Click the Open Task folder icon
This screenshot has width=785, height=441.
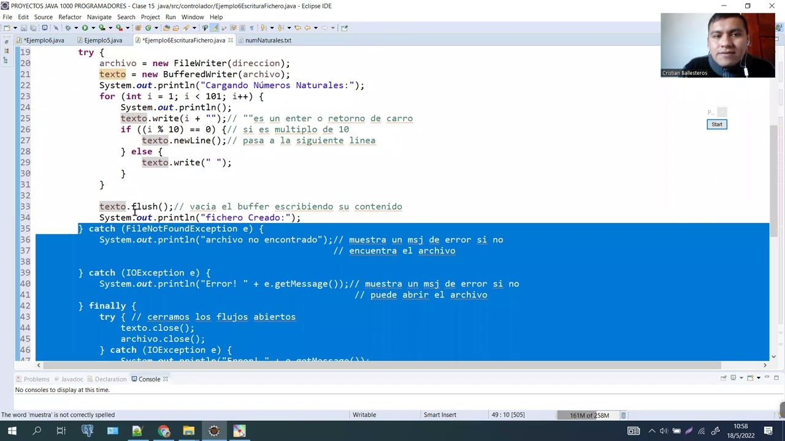pos(175,28)
